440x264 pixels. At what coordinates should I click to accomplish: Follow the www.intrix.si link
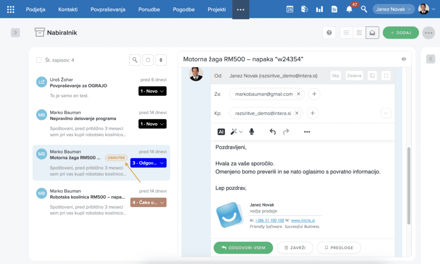pos(301,220)
